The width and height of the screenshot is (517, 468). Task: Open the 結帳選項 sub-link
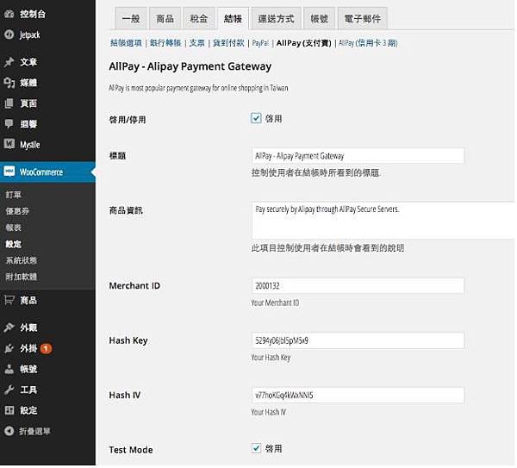tap(126, 43)
